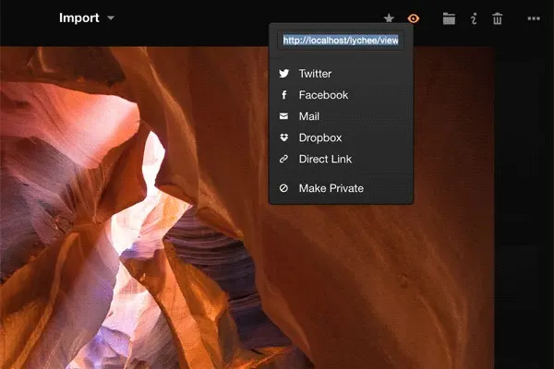This screenshot has height=369, width=554.
Task: Click the folder icon to move photo
Action: point(449,18)
